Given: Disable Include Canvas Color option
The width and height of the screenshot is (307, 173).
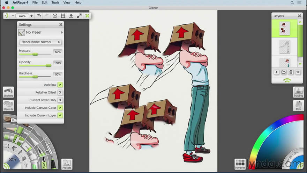Looking at the screenshot, I should coord(60,108).
